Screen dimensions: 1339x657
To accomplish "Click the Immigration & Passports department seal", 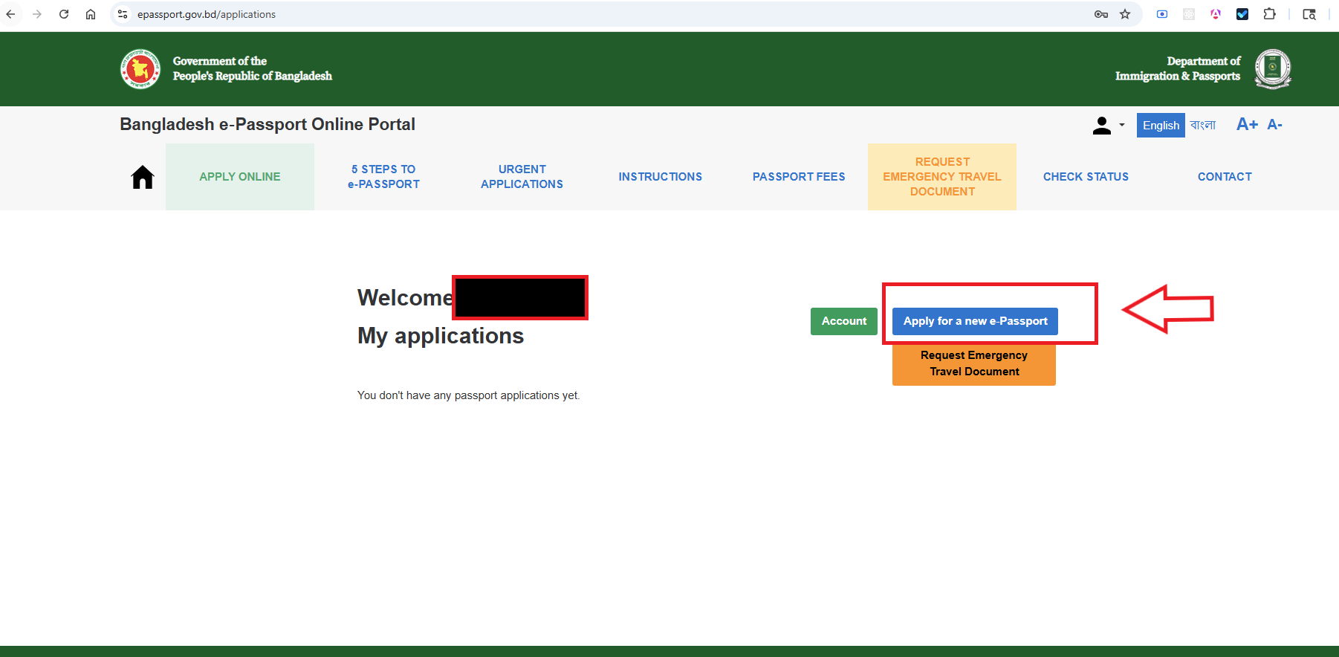I will [x=1273, y=69].
